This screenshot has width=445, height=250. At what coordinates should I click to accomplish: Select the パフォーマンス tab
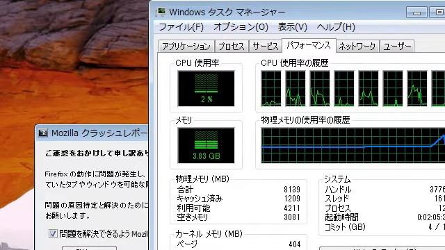tap(309, 46)
